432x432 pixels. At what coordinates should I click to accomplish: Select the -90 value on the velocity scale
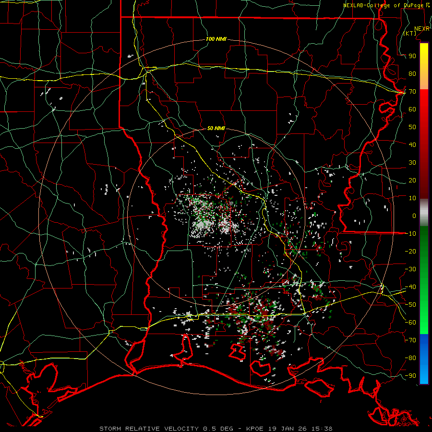pos(410,376)
